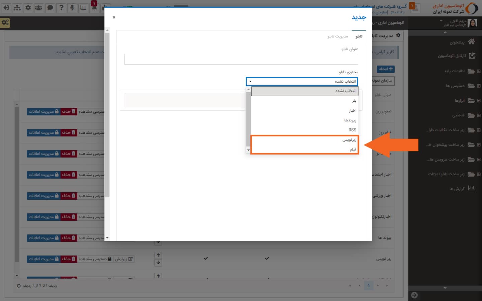The height and width of the screenshot is (301, 482).
Task: Expand اطلاعات پایه in the sidebar
Action: click(x=454, y=71)
